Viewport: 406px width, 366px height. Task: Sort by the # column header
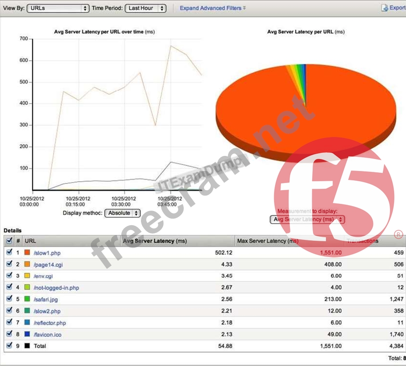(x=18, y=241)
